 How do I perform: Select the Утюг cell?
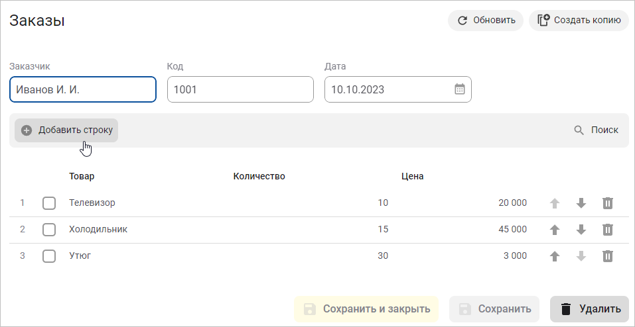point(80,256)
